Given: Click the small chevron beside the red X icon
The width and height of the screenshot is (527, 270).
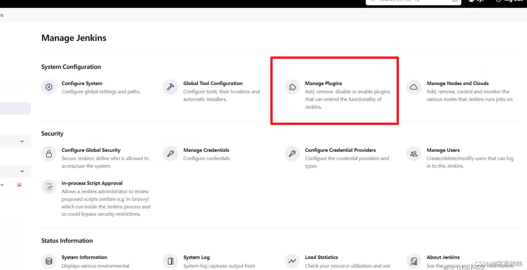Looking at the screenshot, I should click(x=2, y=185).
